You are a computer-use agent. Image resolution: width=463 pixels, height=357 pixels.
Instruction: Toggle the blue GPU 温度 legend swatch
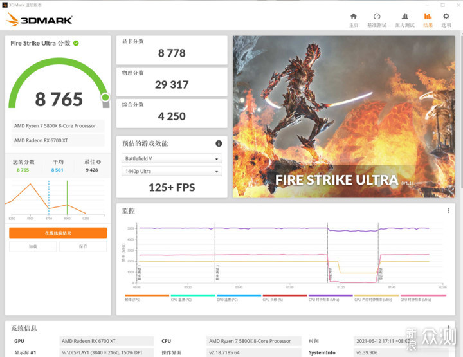(x=239, y=295)
